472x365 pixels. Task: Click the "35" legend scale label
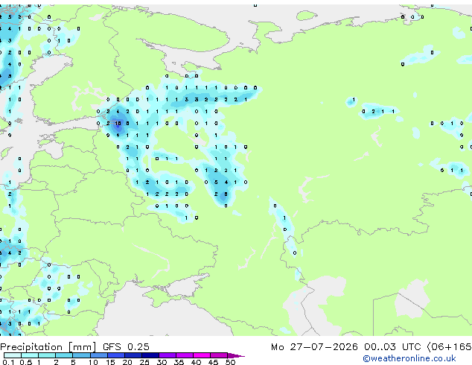[x=179, y=362]
